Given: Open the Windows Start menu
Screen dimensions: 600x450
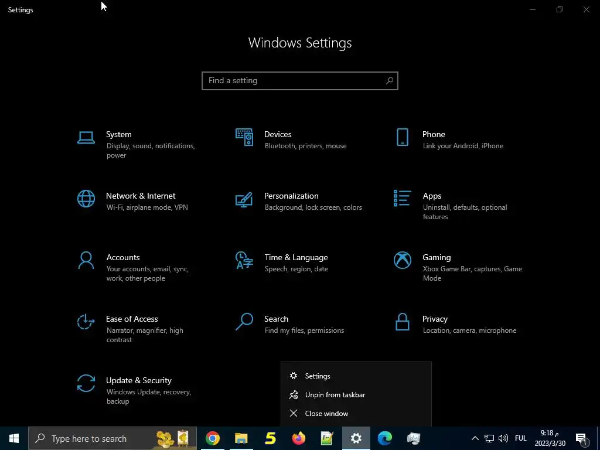Looking at the screenshot, I should click(14, 438).
